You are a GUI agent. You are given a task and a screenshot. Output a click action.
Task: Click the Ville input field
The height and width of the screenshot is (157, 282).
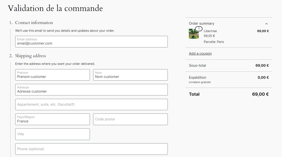tap(53, 134)
